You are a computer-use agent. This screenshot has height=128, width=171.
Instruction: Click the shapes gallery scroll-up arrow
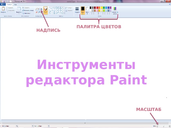click(x=64, y=8)
